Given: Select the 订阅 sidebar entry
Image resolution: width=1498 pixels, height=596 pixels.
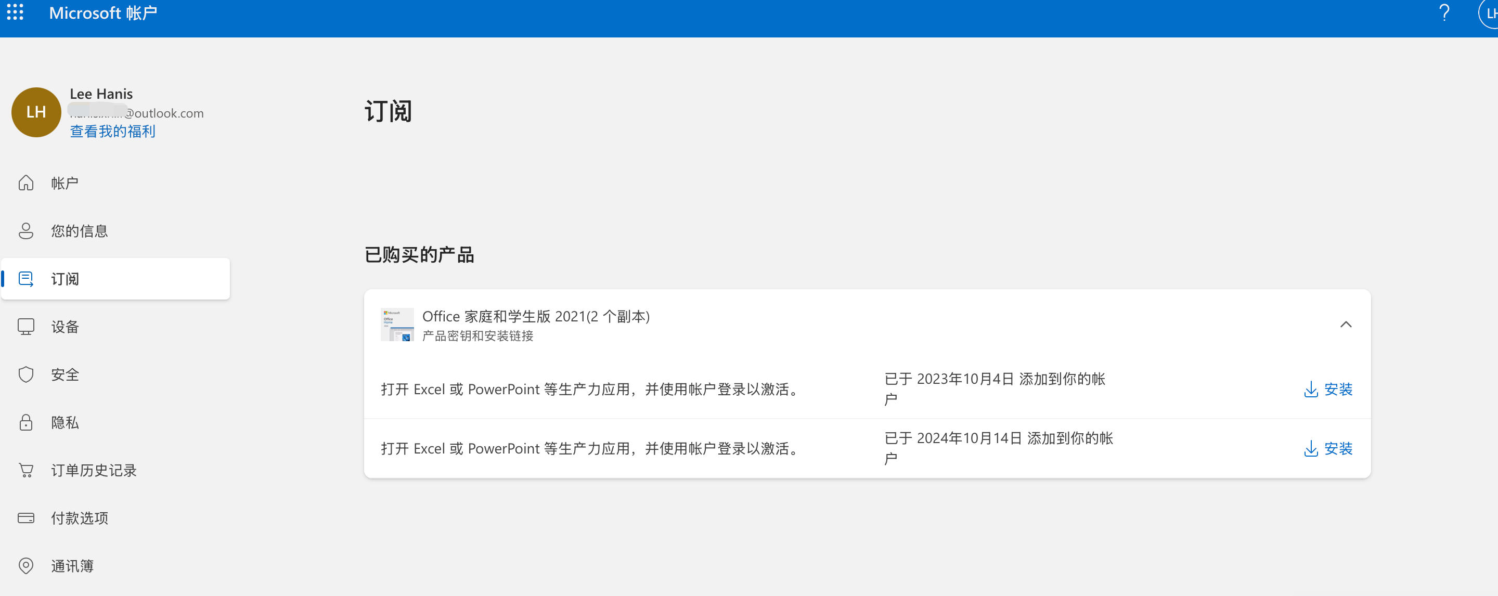Looking at the screenshot, I should [115, 279].
